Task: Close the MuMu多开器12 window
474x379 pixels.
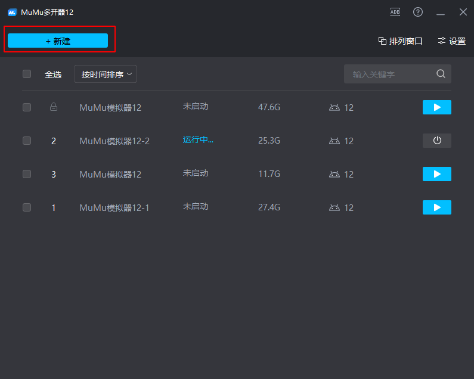Action: coord(463,12)
